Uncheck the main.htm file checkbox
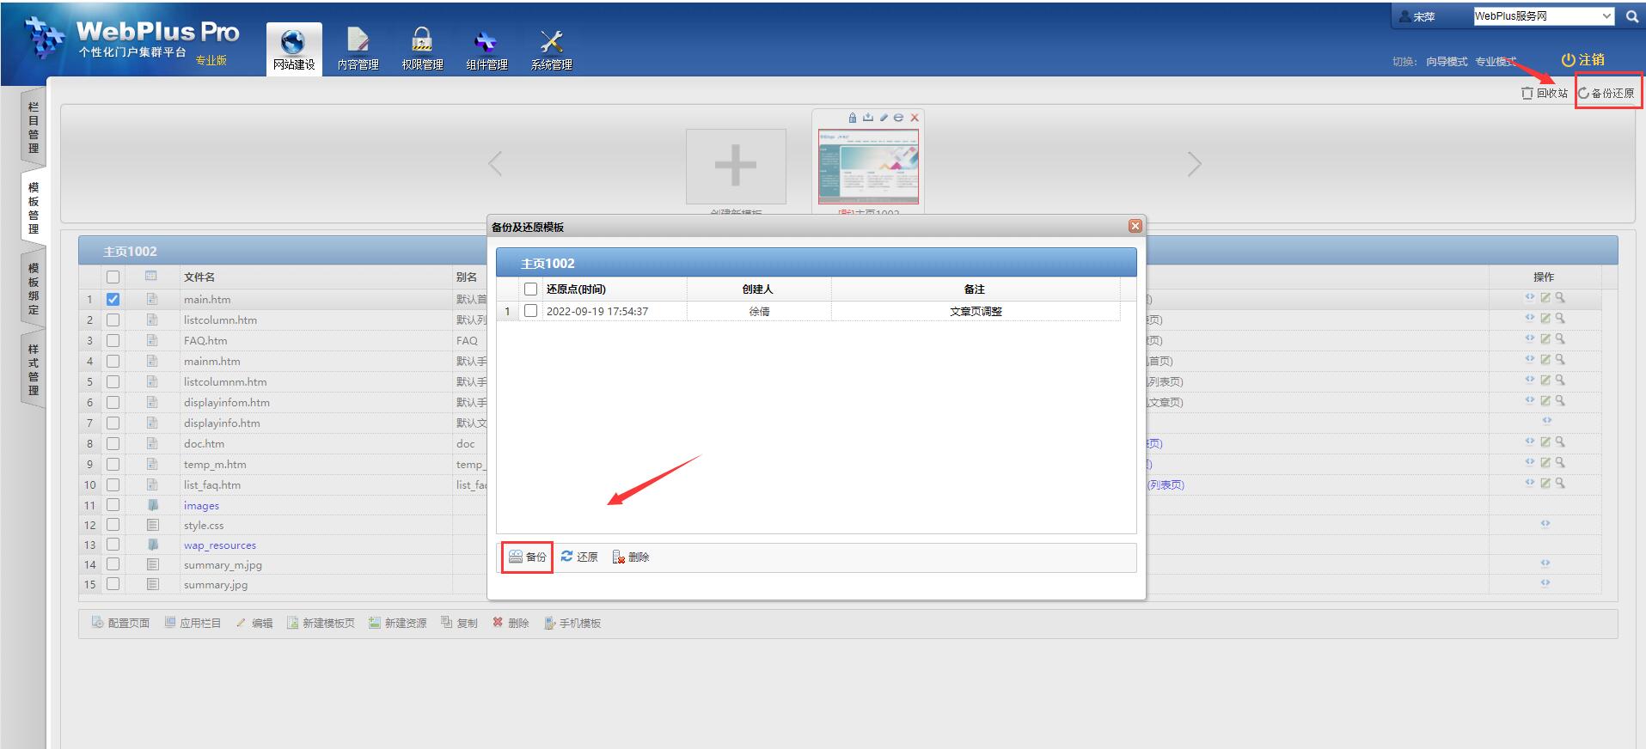 pos(113,300)
